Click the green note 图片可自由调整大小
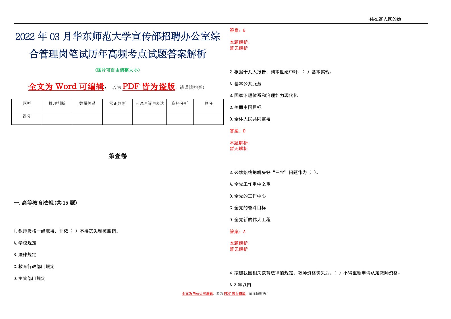 click(118, 70)
